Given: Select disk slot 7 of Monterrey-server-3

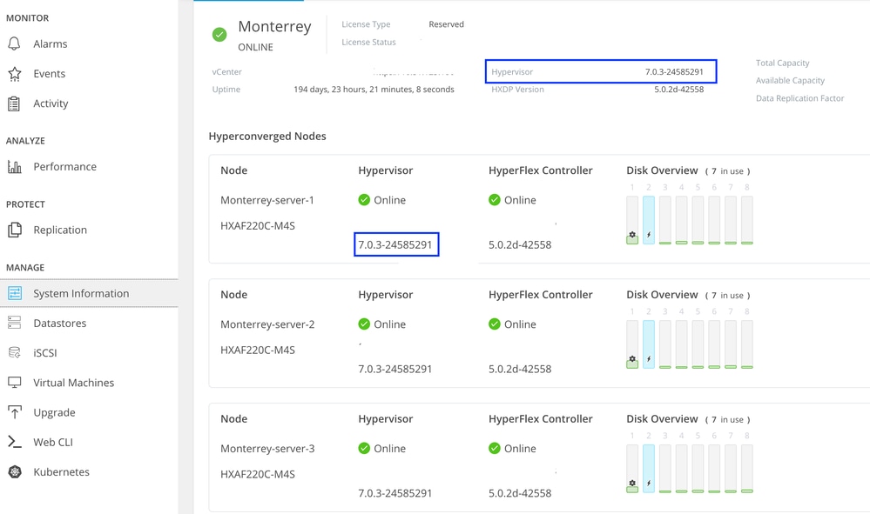Looking at the screenshot, I should pos(730,468).
